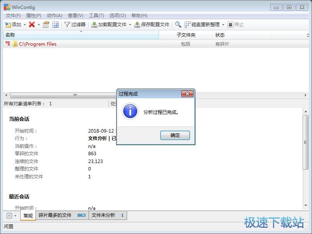Expand the gear icon dropdown arrow
312x234 pixels.
tap(16, 216)
